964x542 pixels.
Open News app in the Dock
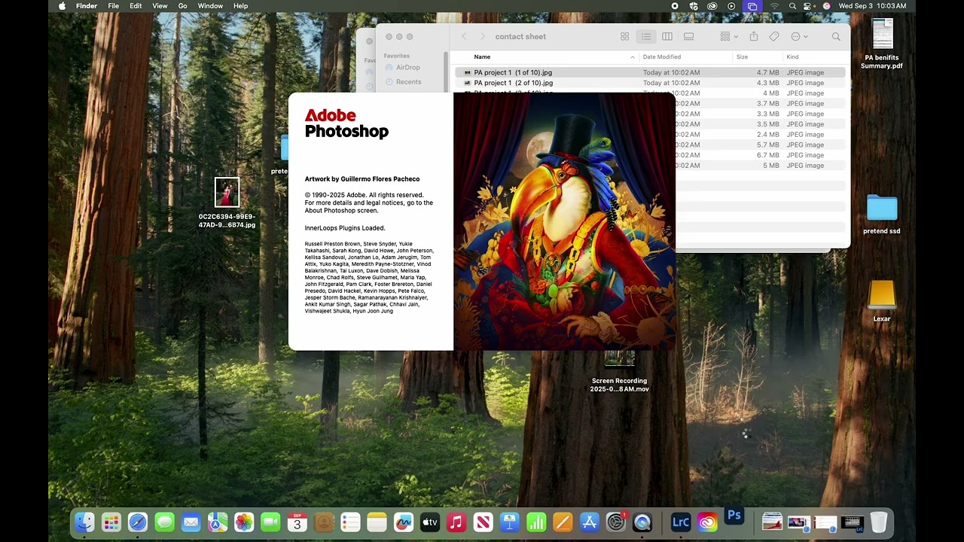coord(483,522)
